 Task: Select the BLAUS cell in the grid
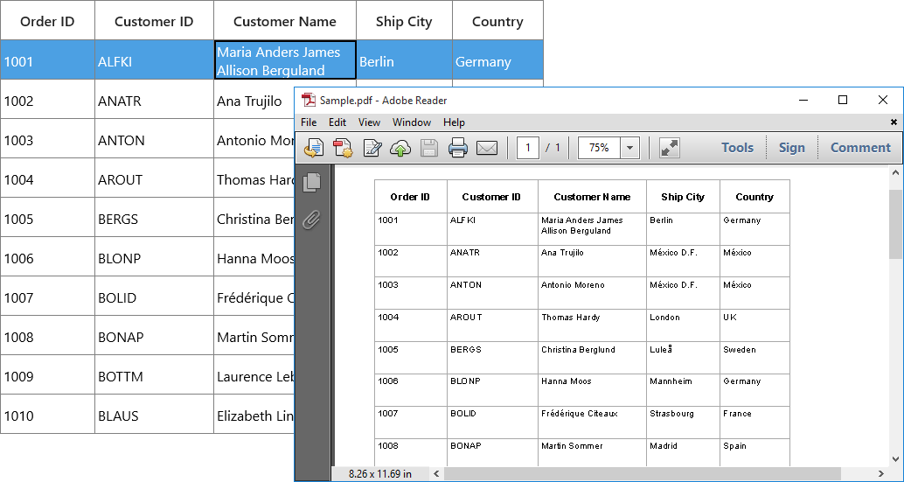[154, 414]
